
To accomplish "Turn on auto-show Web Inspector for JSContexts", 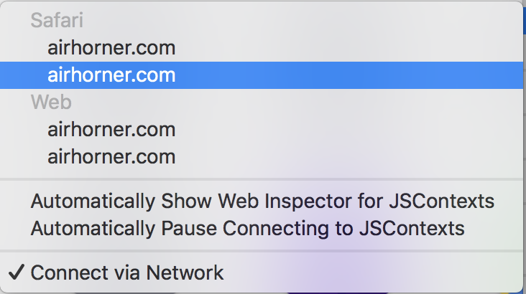I will click(262, 201).
